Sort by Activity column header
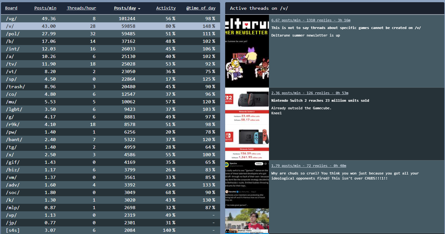The image size is (445, 234). [166, 8]
